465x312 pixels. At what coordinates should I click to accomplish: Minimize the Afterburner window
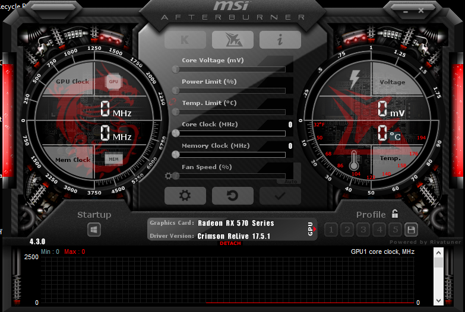406,11
